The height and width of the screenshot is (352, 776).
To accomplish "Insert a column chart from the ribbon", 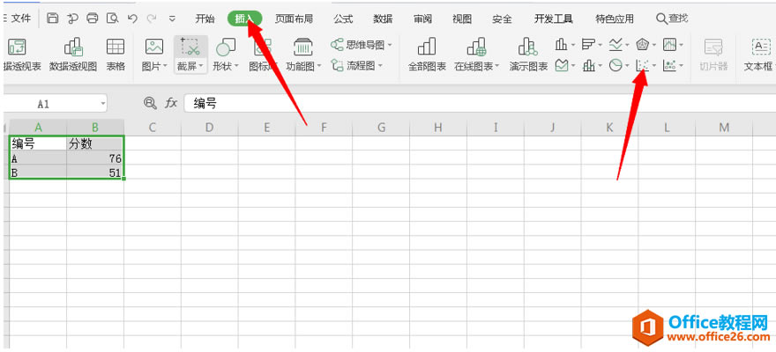I will coord(562,45).
